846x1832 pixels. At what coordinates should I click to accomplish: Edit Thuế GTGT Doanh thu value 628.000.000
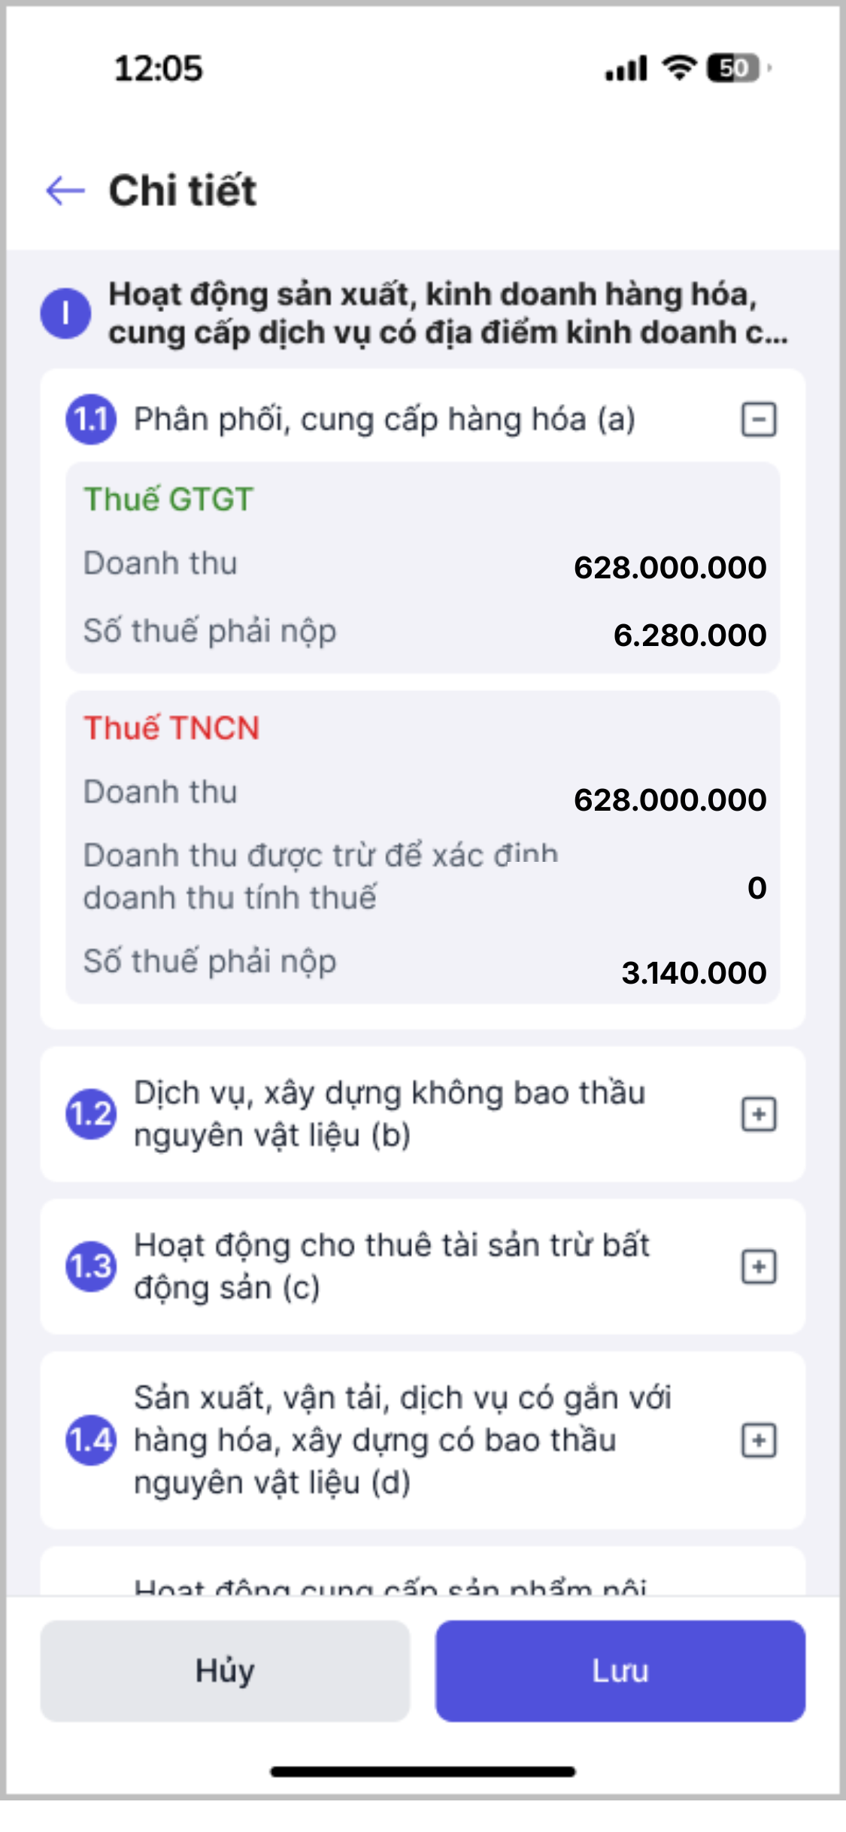(x=669, y=567)
